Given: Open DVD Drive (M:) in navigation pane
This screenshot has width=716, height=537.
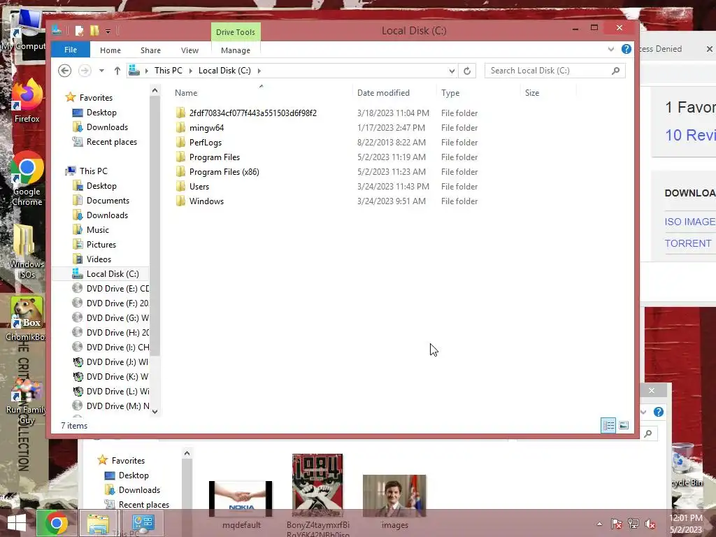Looking at the screenshot, I should tap(117, 406).
